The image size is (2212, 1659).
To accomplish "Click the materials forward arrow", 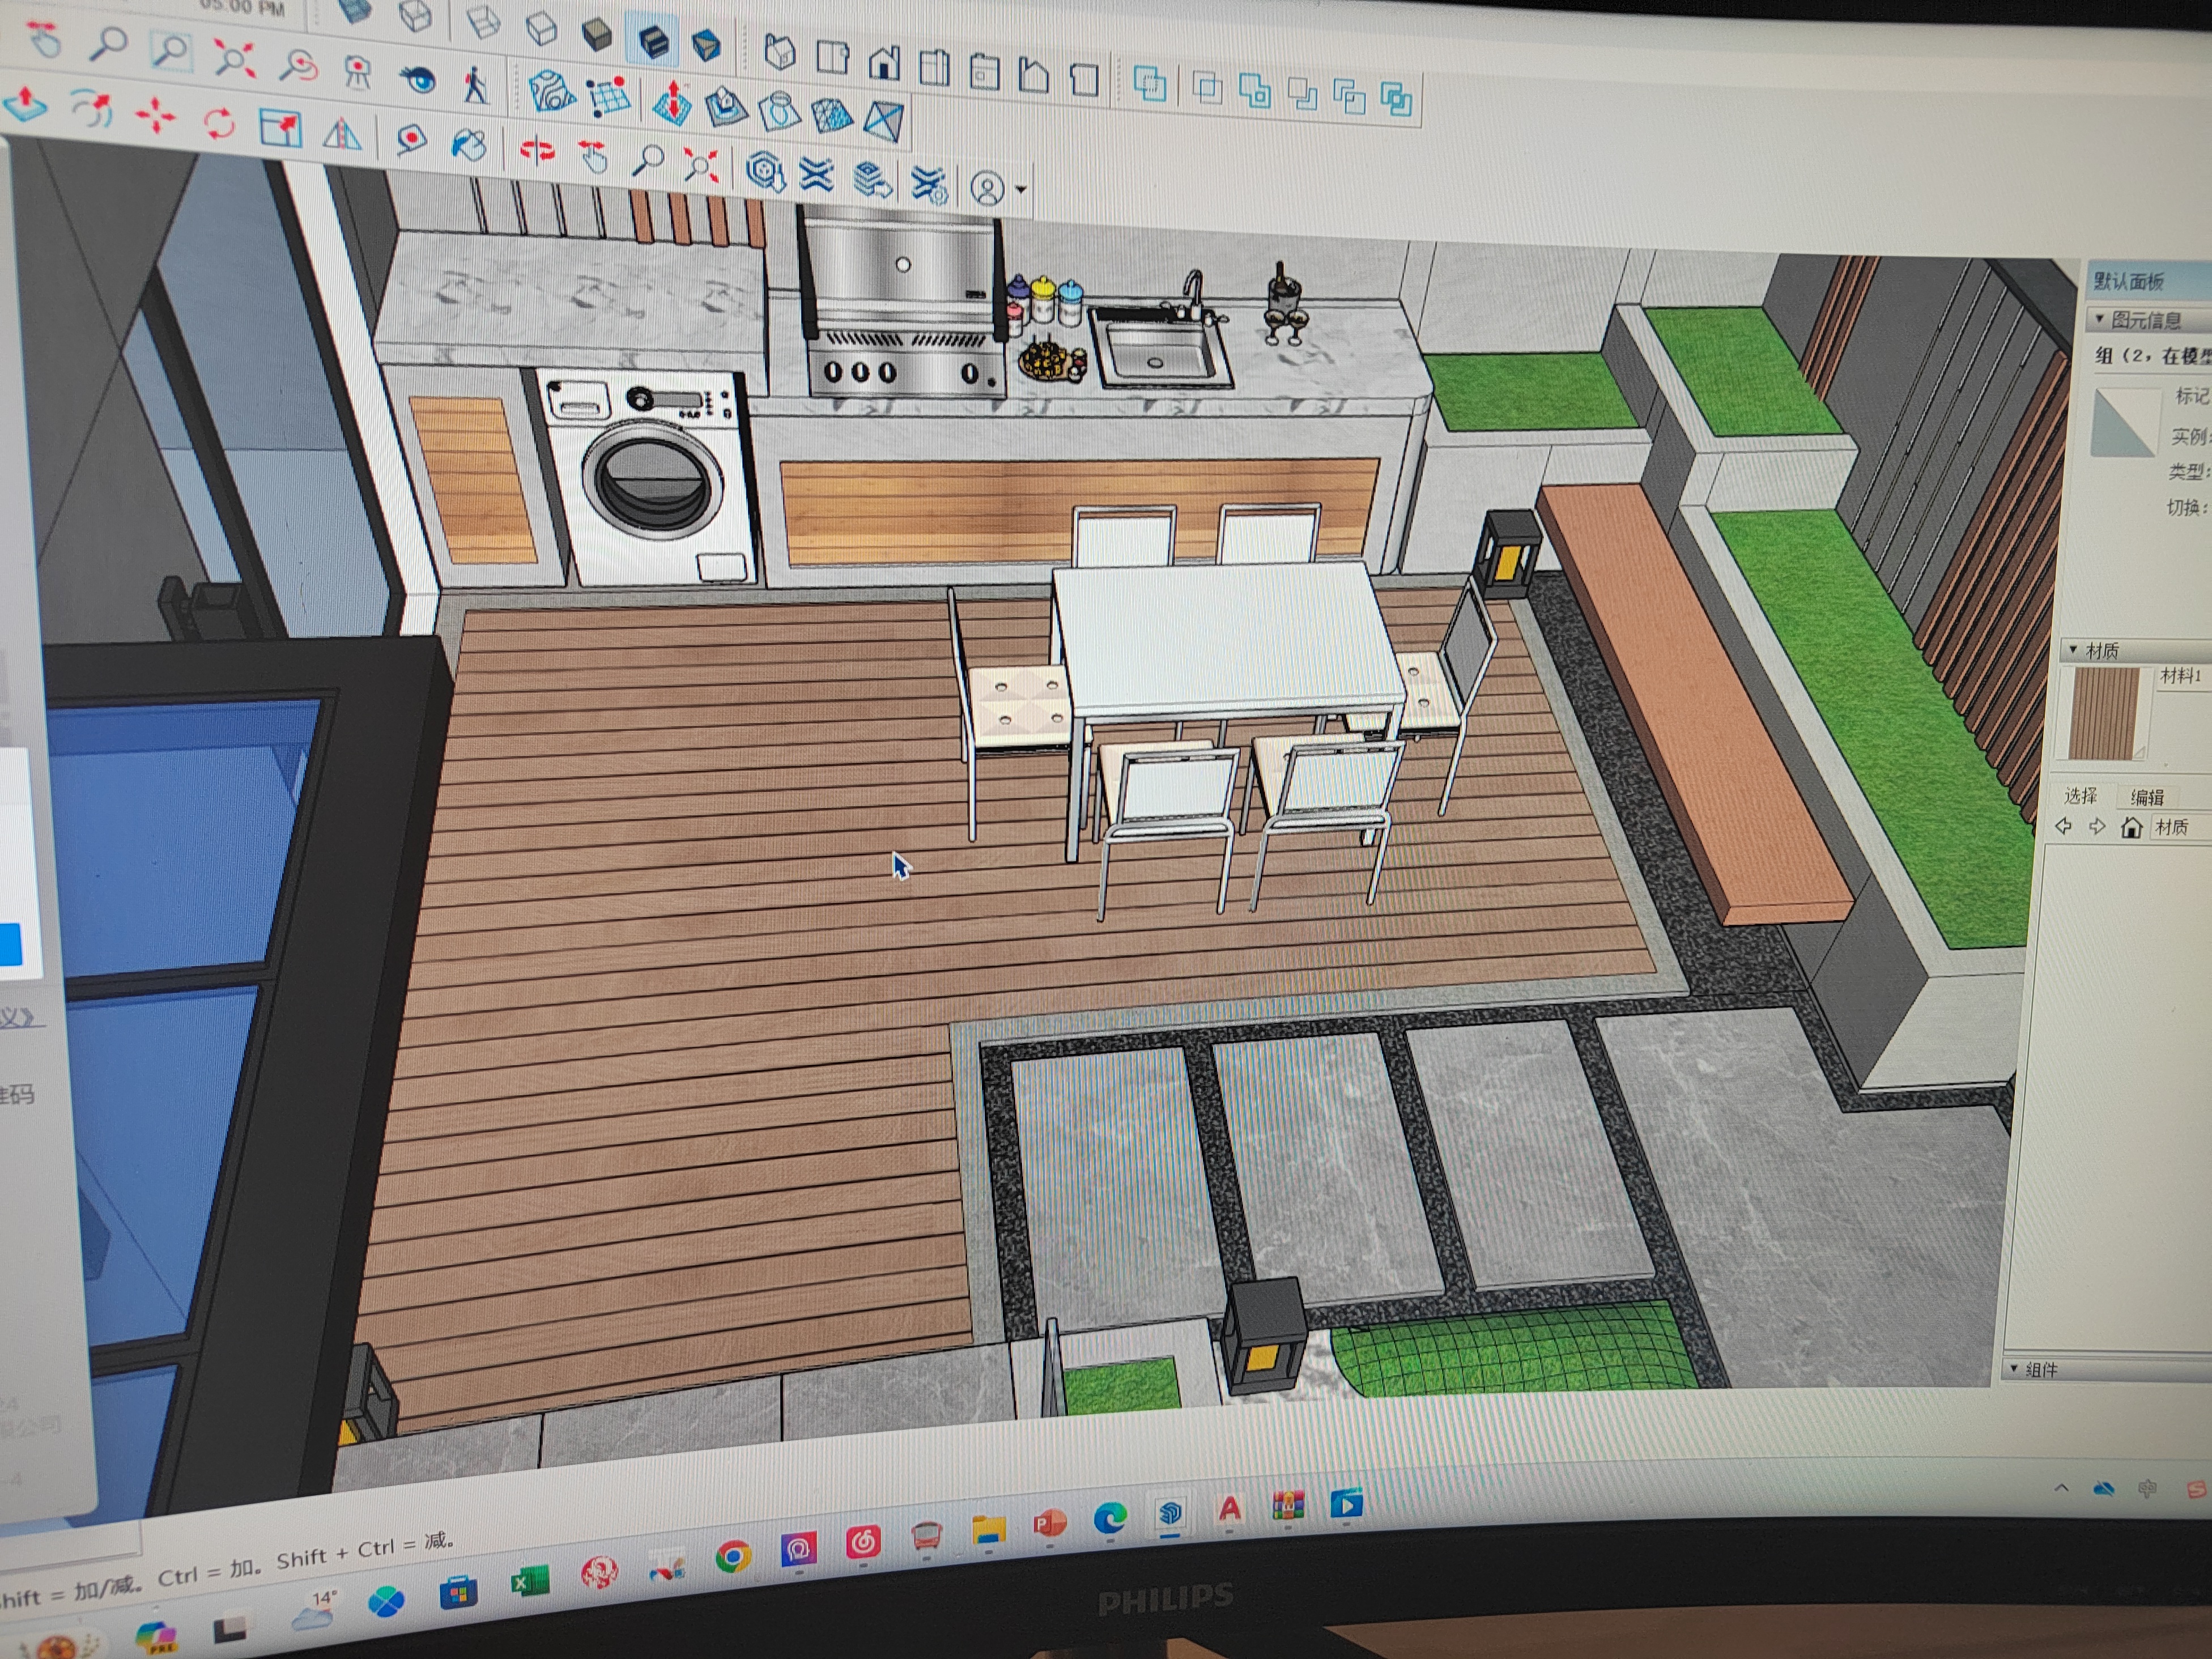I will coord(2097,827).
